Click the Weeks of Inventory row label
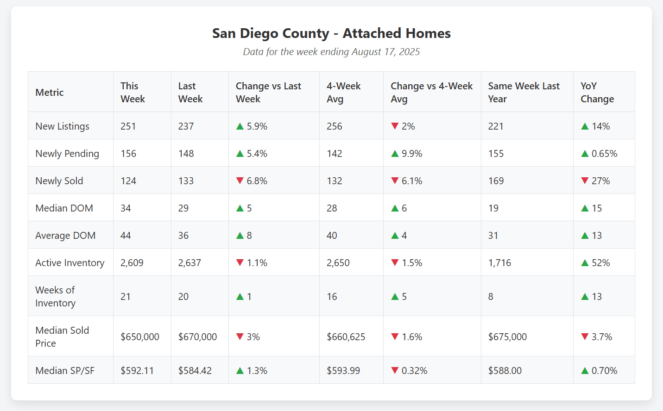 point(55,297)
